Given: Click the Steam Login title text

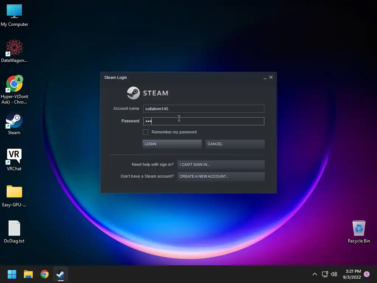Looking at the screenshot, I should [115, 77].
